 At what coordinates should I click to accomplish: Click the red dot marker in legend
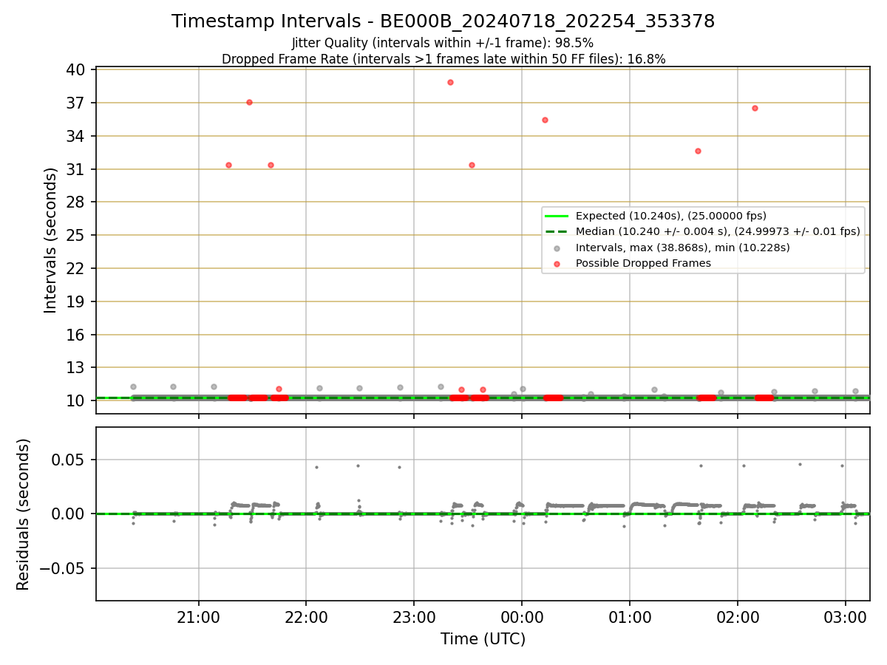(557, 264)
